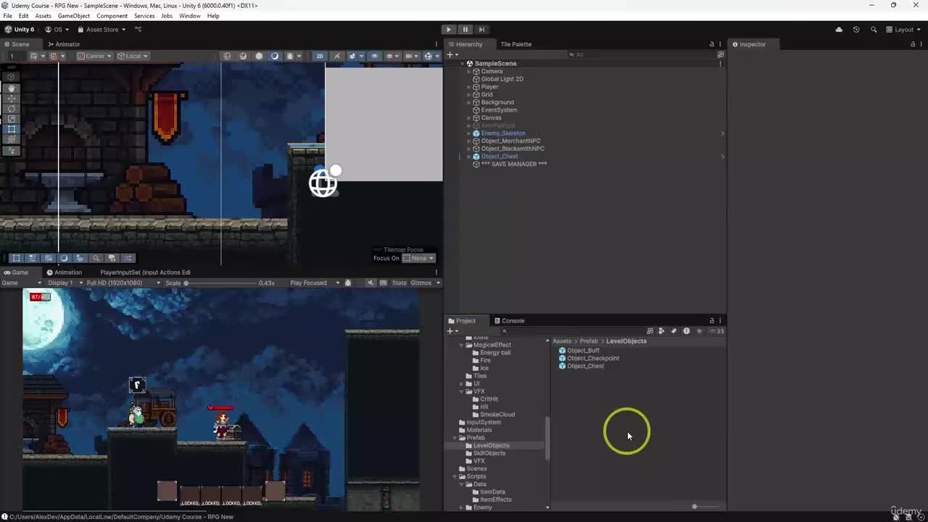The width and height of the screenshot is (928, 522).
Task: Collapse the SampleScene hierarchy
Action: tap(462, 64)
